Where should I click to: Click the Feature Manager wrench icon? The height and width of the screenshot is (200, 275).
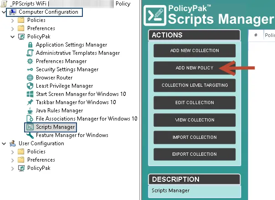pyautogui.click(x=31, y=135)
